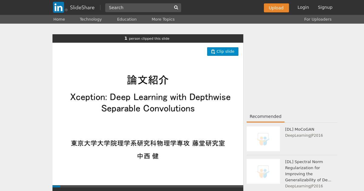Click the '1 person clipped this slide' text
The width and height of the screenshot is (364, 191).
pyautogui.click(x=147, y=39)
